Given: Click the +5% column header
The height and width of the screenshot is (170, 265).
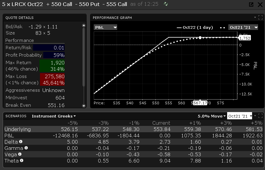Looking at the screenshot, I should coord(257,123).
